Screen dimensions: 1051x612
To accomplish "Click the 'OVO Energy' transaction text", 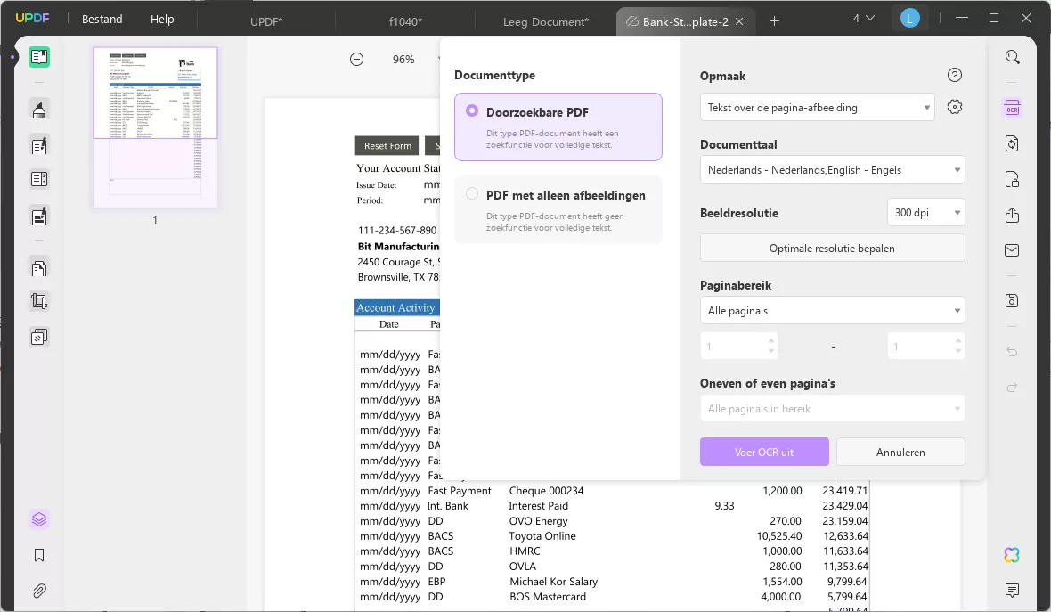I will [538, 521].
